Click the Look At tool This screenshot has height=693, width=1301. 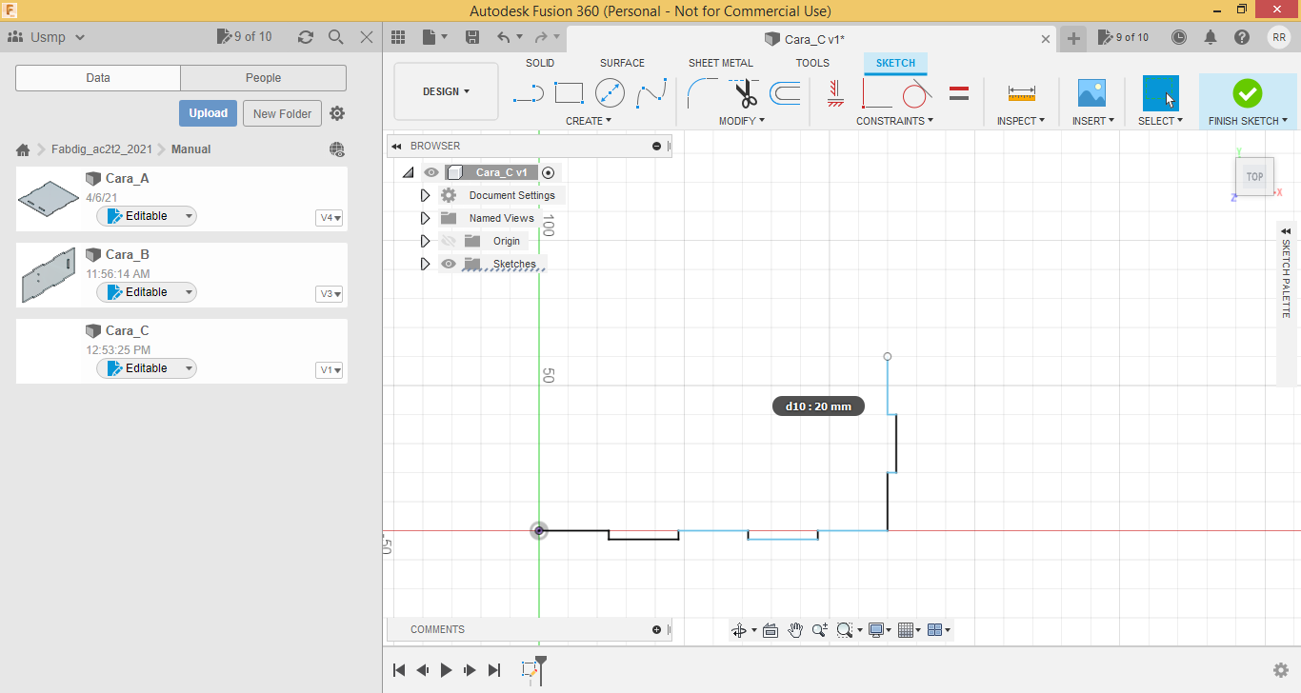pos(771,630)
